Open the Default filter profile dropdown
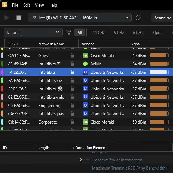This screenshot has height=173, width=173. coord(33,33)
